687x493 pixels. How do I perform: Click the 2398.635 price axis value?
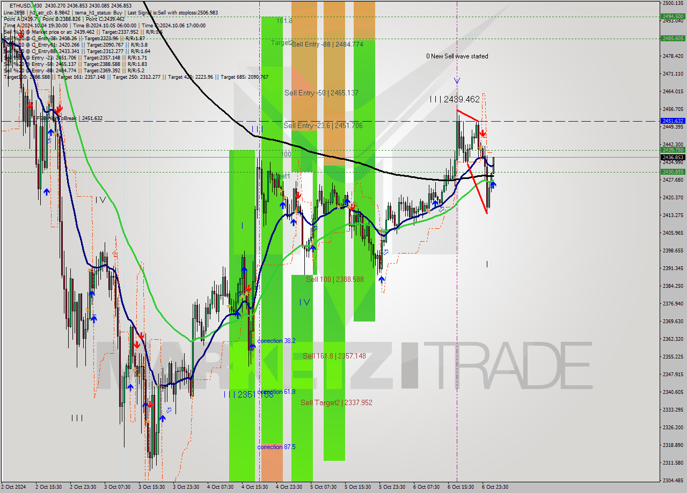tap(673, 250)
